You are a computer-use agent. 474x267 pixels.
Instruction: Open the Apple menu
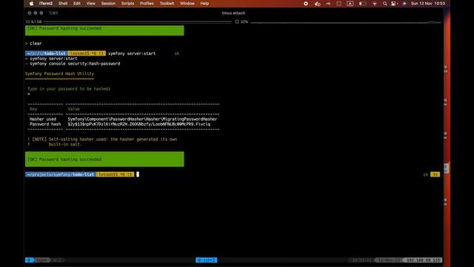[x=31, y=4]
